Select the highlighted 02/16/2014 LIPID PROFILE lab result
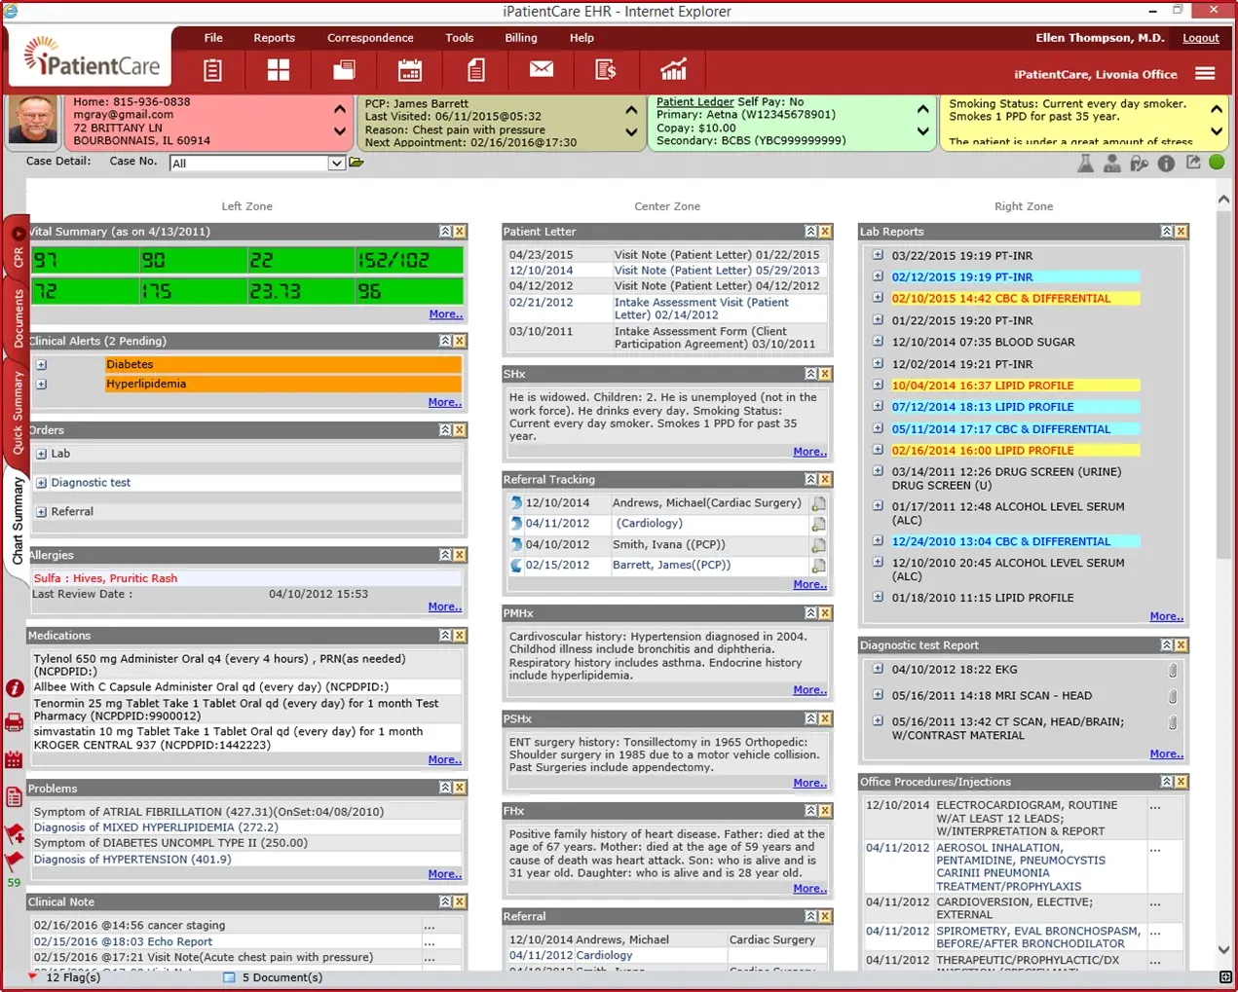 click(x=1015, y=450)
